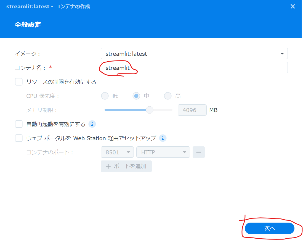303x240 pixels.
Task: Click the 次へ button
Action: click(269, 228)
